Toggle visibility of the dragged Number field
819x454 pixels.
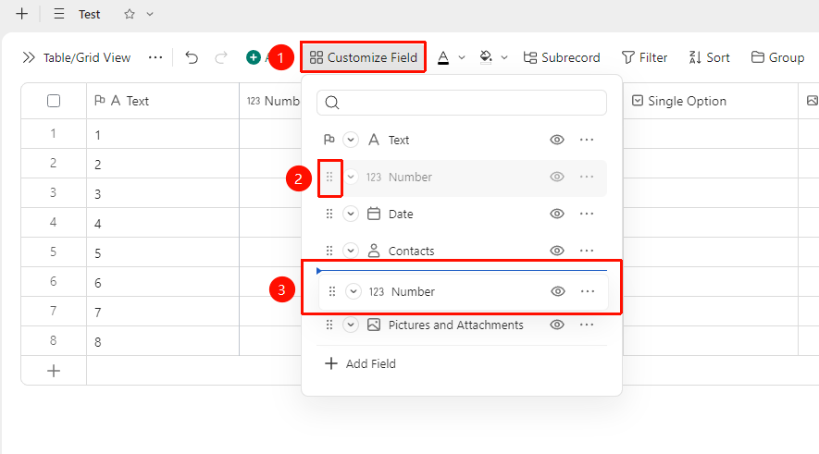pyautogui.click(x=558, y=291)
